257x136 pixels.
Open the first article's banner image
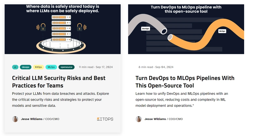(63, 29)
